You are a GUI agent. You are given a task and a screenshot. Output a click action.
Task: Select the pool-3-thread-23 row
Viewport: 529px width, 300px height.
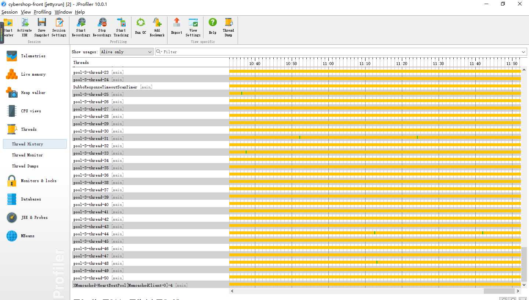pyautogui.click(x=296, y=72)
